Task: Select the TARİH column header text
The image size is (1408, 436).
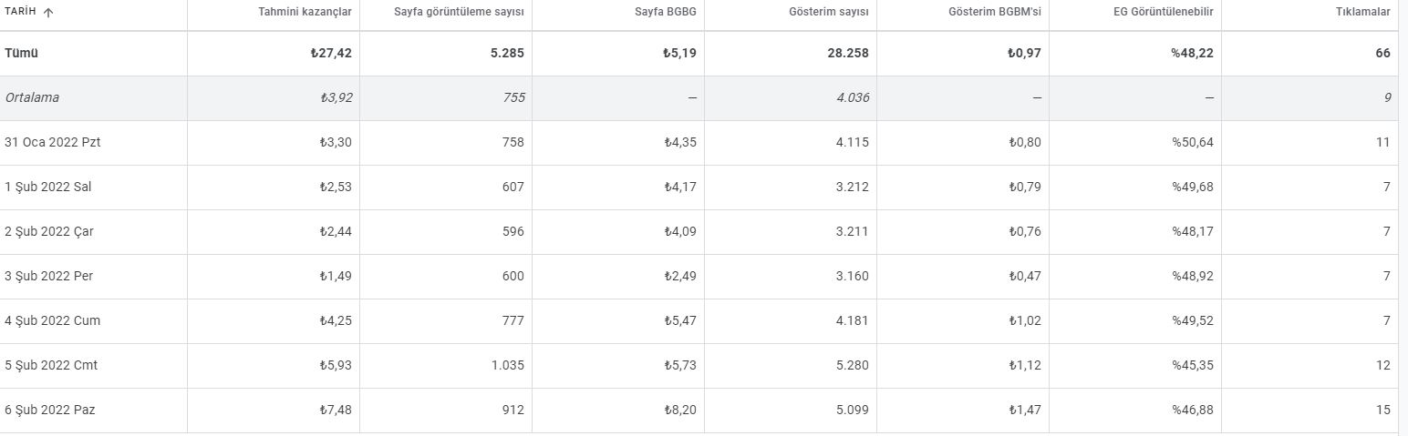Action: (20, 12)
